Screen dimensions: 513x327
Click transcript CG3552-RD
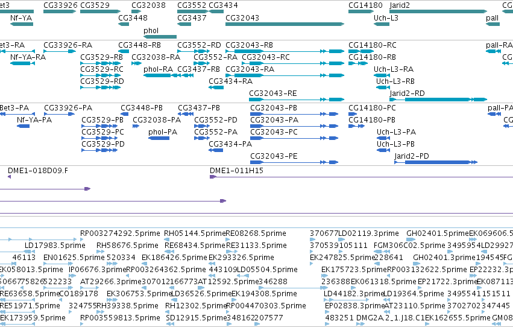[199, 45]
